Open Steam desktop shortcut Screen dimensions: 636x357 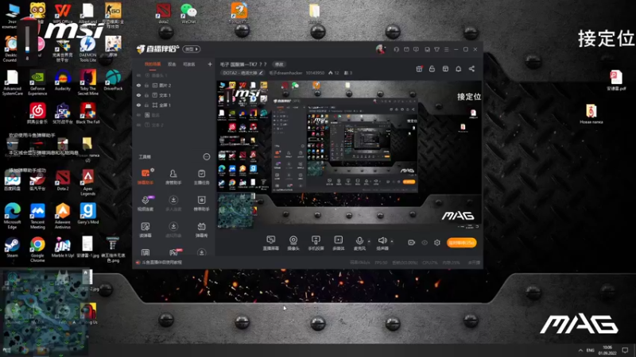pyautogui.click(x=12, y=247)
